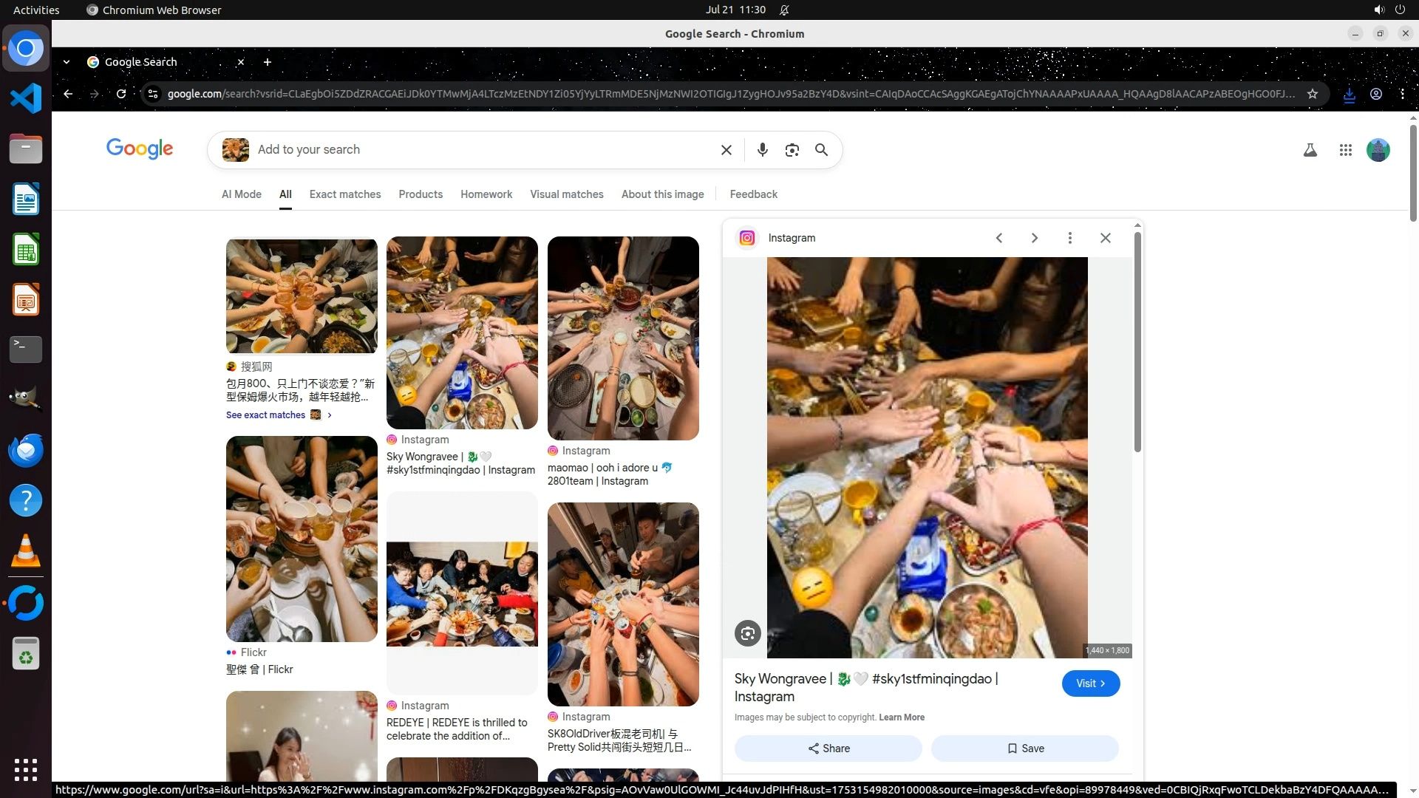Go to previous image in preview panel
1419x798 pixels.
pos(998,238)
